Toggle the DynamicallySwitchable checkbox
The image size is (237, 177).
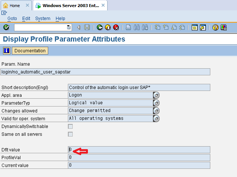(x=70, y=127)
